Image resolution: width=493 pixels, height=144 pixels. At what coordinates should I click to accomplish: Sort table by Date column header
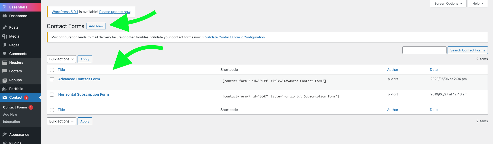tap(434, 70)
